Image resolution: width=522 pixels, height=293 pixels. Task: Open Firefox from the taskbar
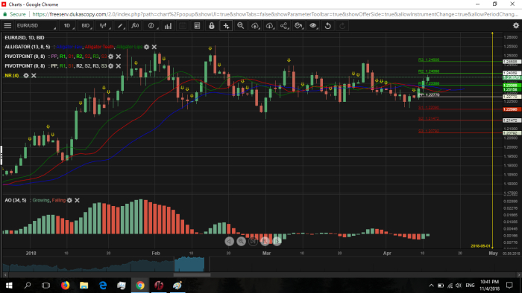click(66, 285)
